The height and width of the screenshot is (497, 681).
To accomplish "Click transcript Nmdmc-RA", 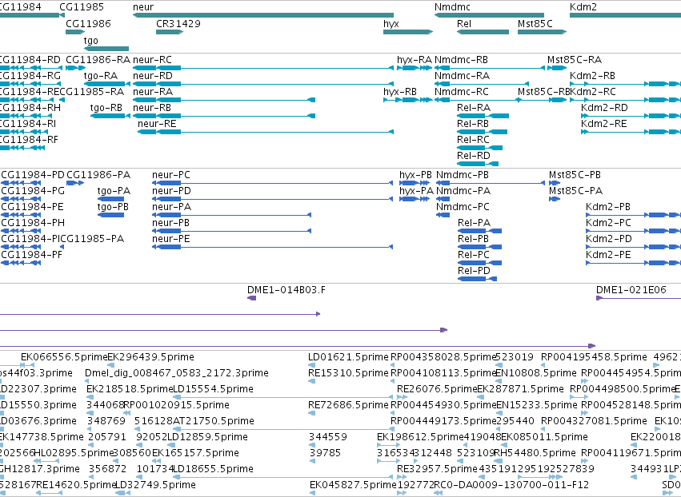I will click(482, 84).
